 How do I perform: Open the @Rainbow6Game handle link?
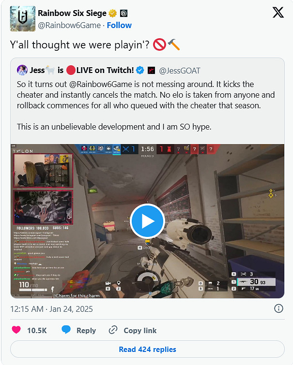[x=69, y=25]
